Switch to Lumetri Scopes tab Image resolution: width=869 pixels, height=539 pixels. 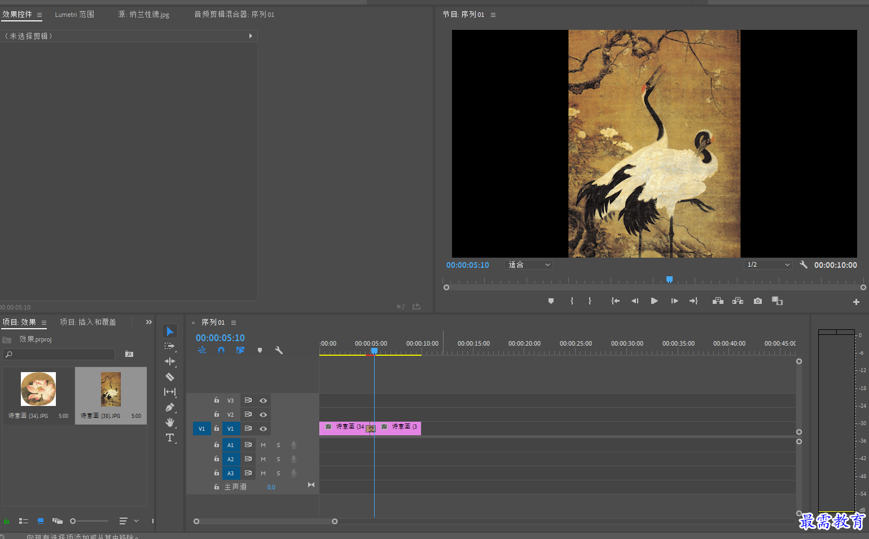pyautogui.click(x=74, y=15)
